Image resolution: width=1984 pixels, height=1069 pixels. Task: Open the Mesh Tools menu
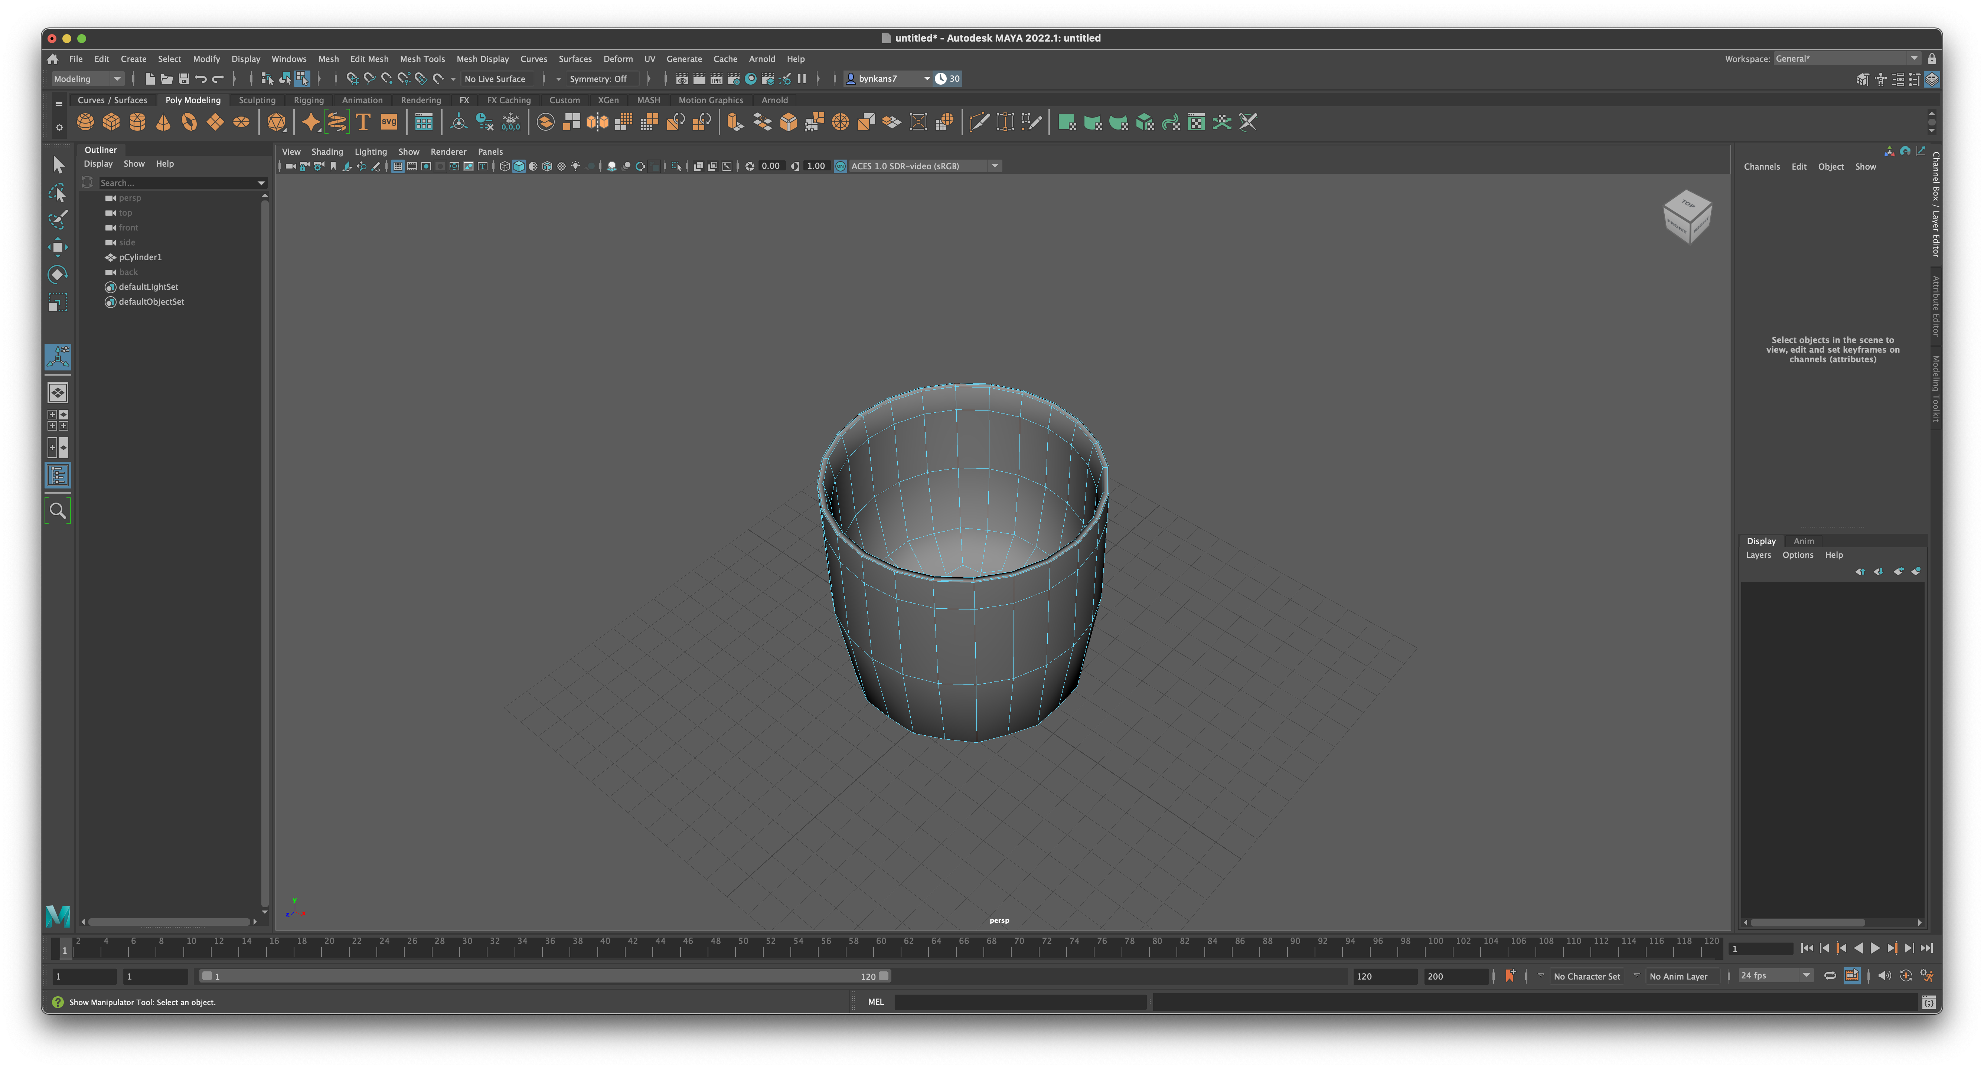422,59
